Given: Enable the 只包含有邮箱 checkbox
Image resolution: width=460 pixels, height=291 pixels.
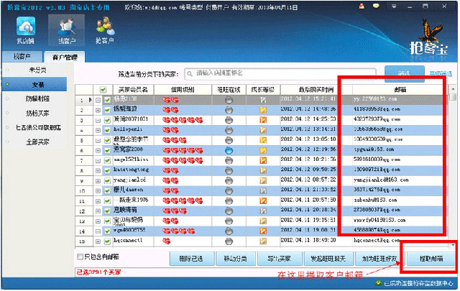Looking at the screenshot, I should [x=80, y=257].
